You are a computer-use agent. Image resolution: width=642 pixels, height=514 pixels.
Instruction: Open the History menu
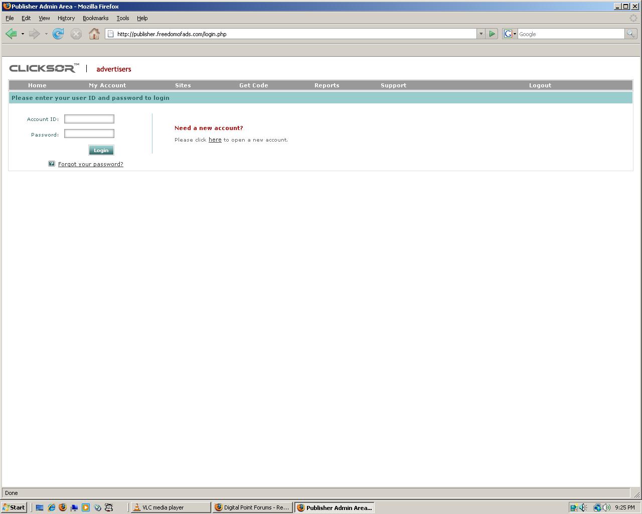[66, 18]
